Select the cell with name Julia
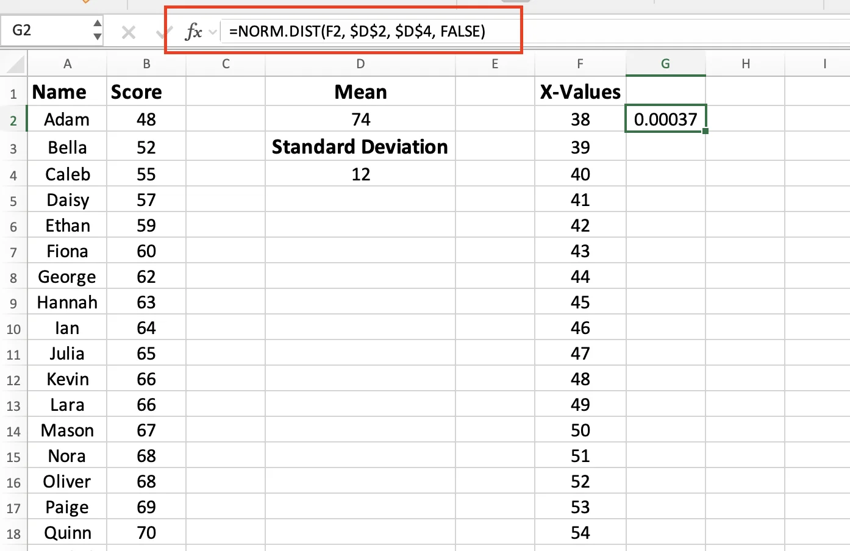The width and height of the screenshot is (850, 551). (x=67, y=353)
